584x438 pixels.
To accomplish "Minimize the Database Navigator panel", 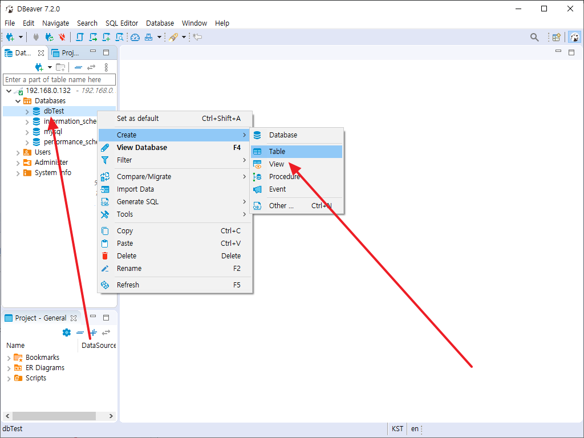I will coord(93,51).
